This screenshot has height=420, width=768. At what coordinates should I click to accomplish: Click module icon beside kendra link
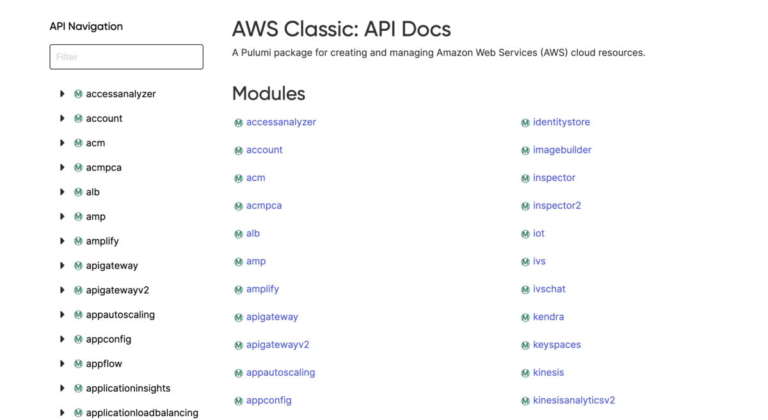click(x=525, y=318)
